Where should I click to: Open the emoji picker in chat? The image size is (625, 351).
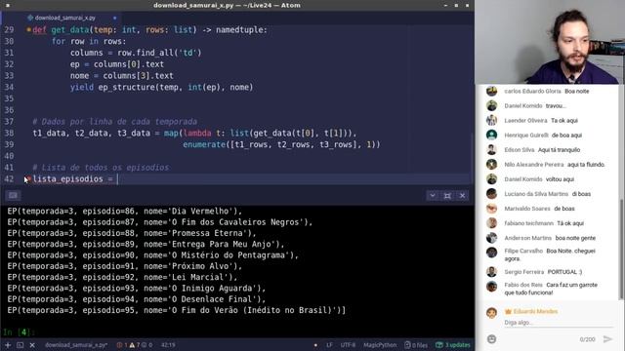pyautogui.click(x=492, y=339)
